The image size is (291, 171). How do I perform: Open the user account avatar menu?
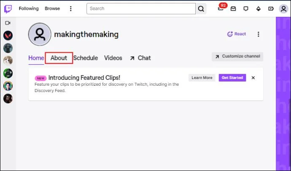tap(283, 9)
